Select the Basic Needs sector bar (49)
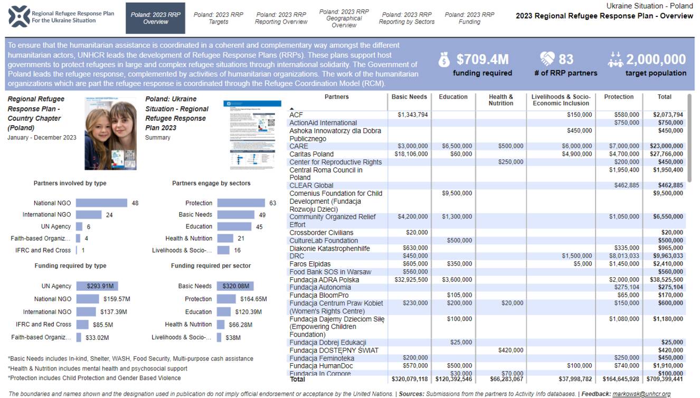 [235, 215]
